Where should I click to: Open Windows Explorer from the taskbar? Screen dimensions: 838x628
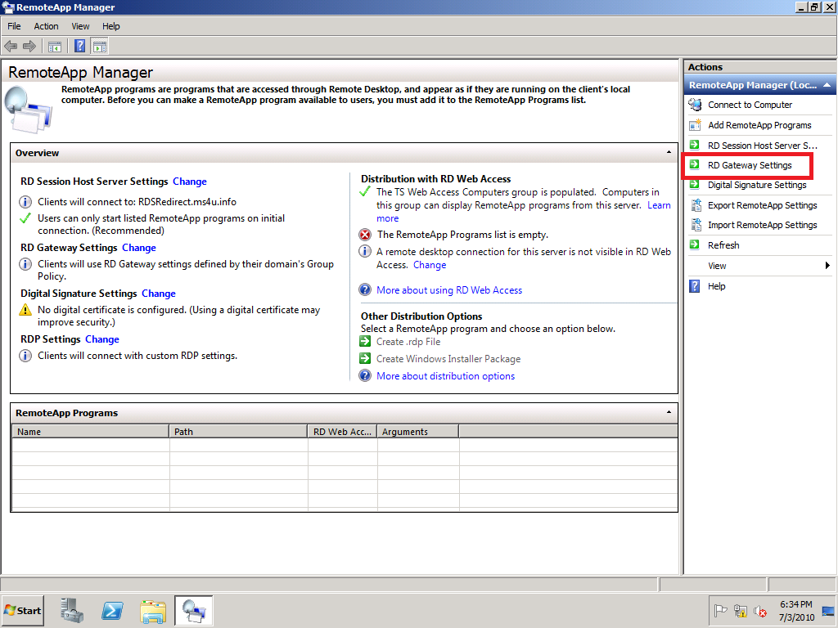(153, 610)
